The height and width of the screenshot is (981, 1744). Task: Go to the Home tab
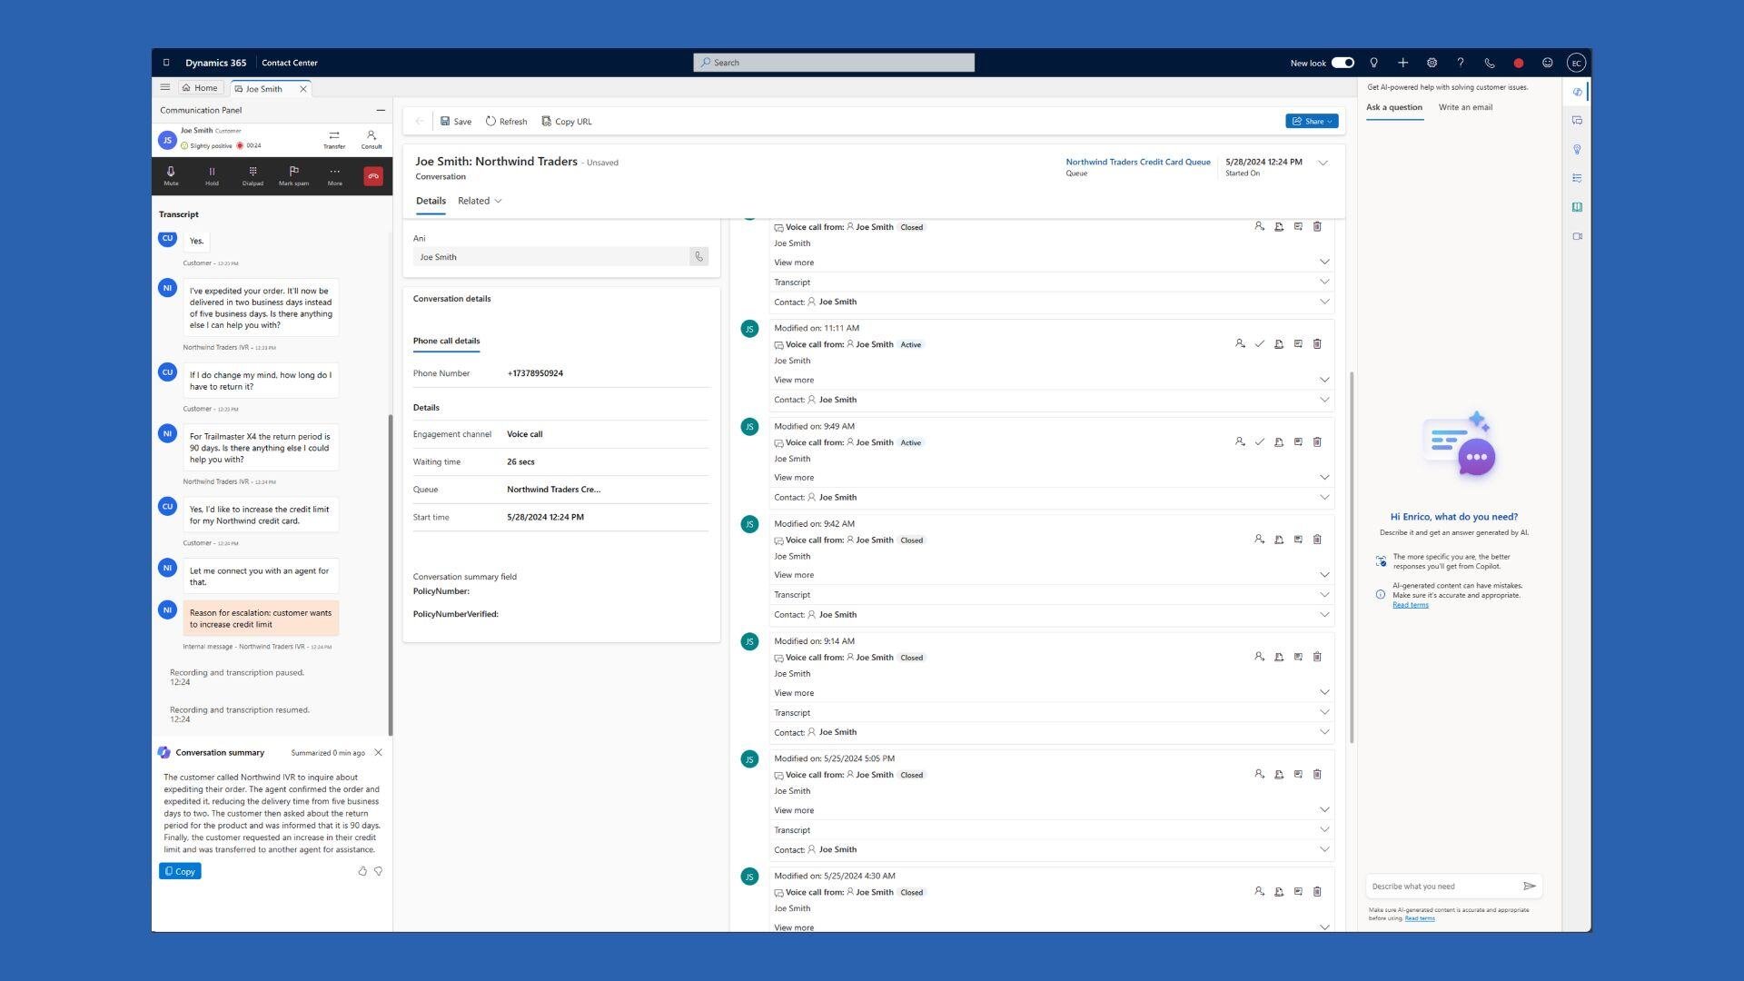tap(200, 87)
